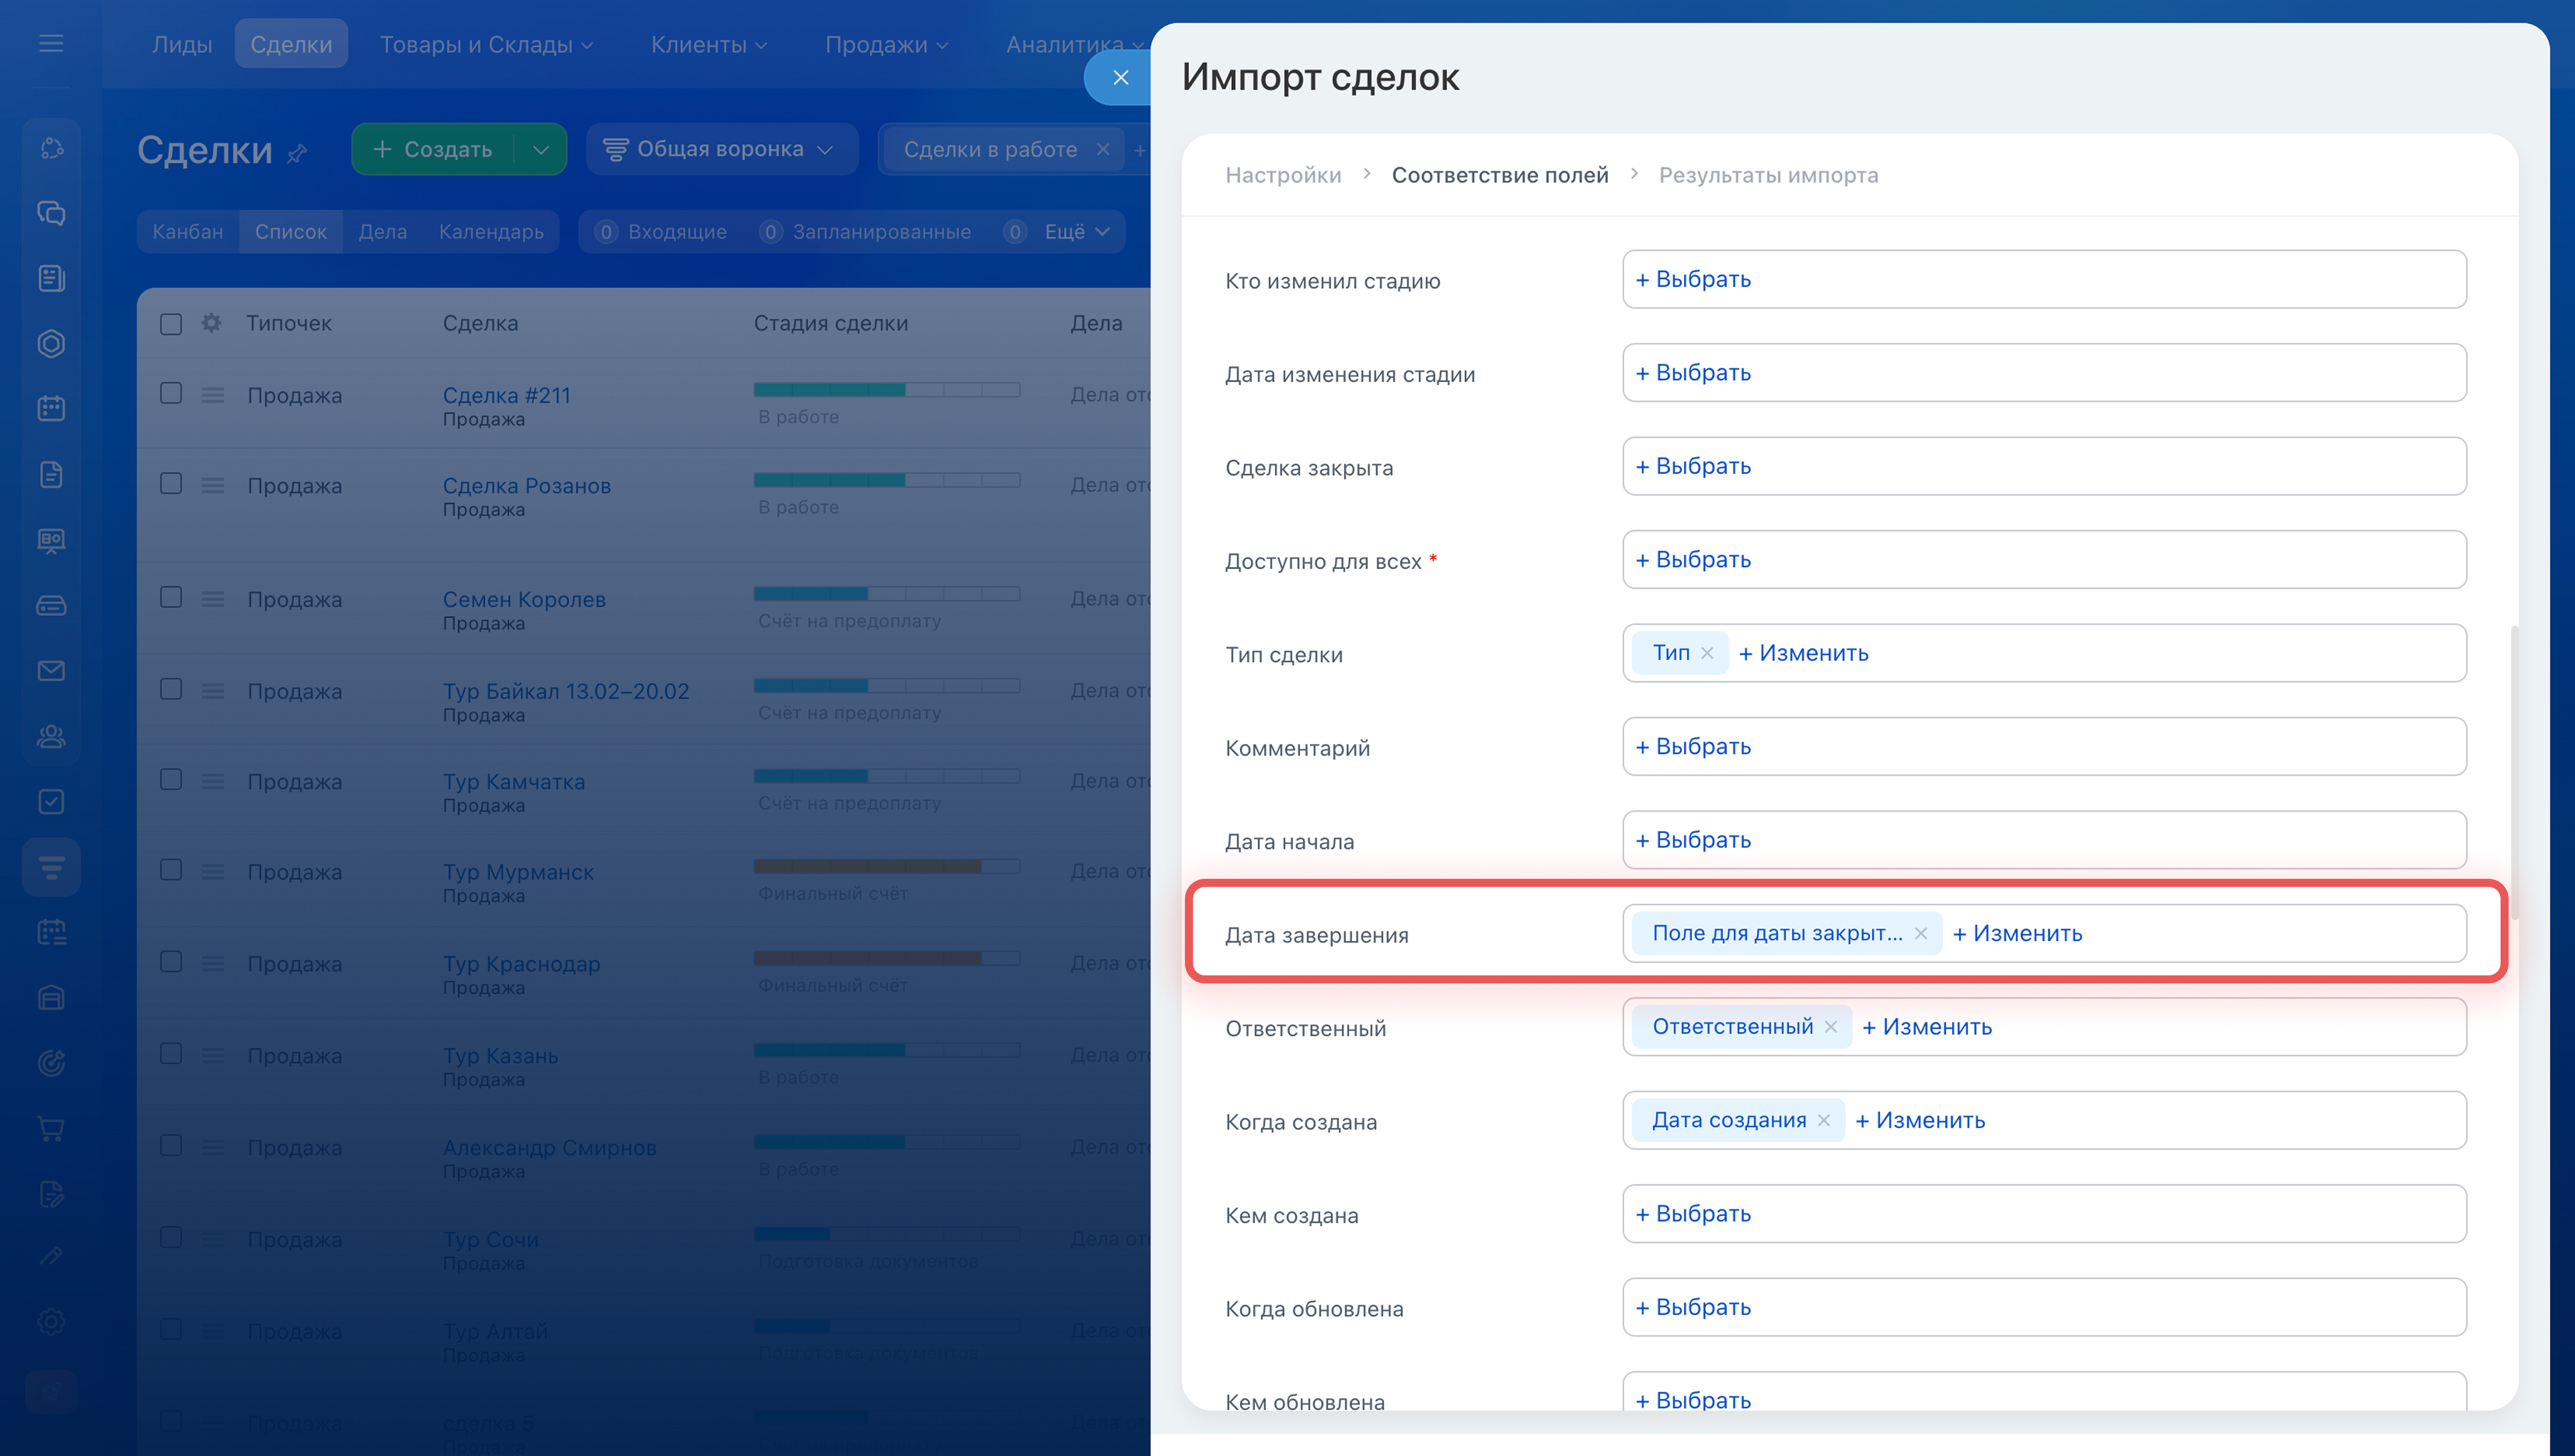The image size is (2575, 1456).
Task: Switch to the Канбан view tab
Action: [188, 231]
